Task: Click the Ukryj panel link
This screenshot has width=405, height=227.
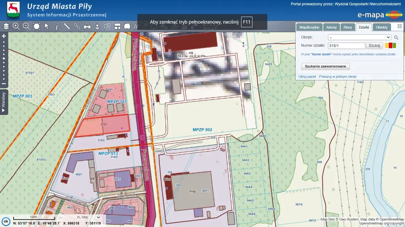Action: (x=307, y=77)
